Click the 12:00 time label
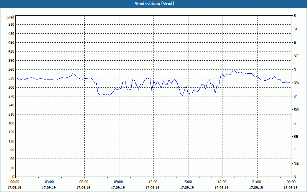The height and width of the screenshot is (192, 307). tap(153, 182)
